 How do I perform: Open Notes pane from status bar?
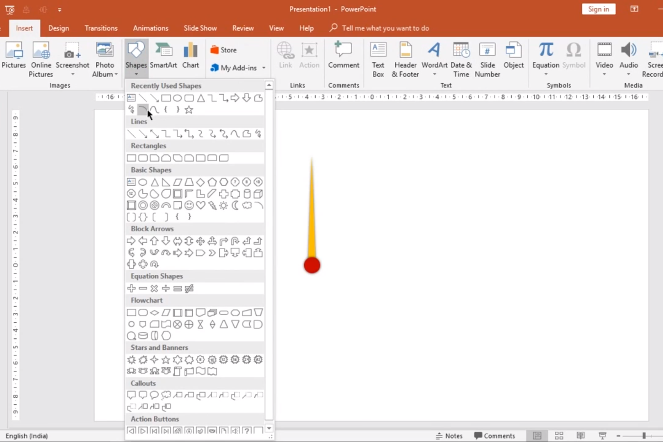coord(449,436)
